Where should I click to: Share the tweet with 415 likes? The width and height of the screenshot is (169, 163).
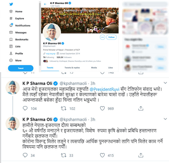[141, 155]
